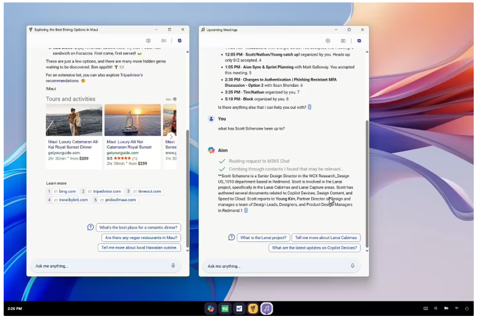Open purple music note app in taskbar
Screen dimensions: 478x319
click(267, 309)
